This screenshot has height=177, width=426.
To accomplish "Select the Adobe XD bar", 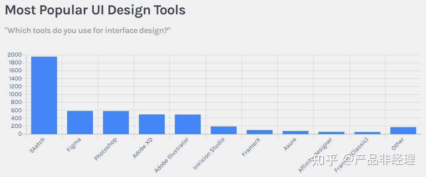I will click(152, 124).
